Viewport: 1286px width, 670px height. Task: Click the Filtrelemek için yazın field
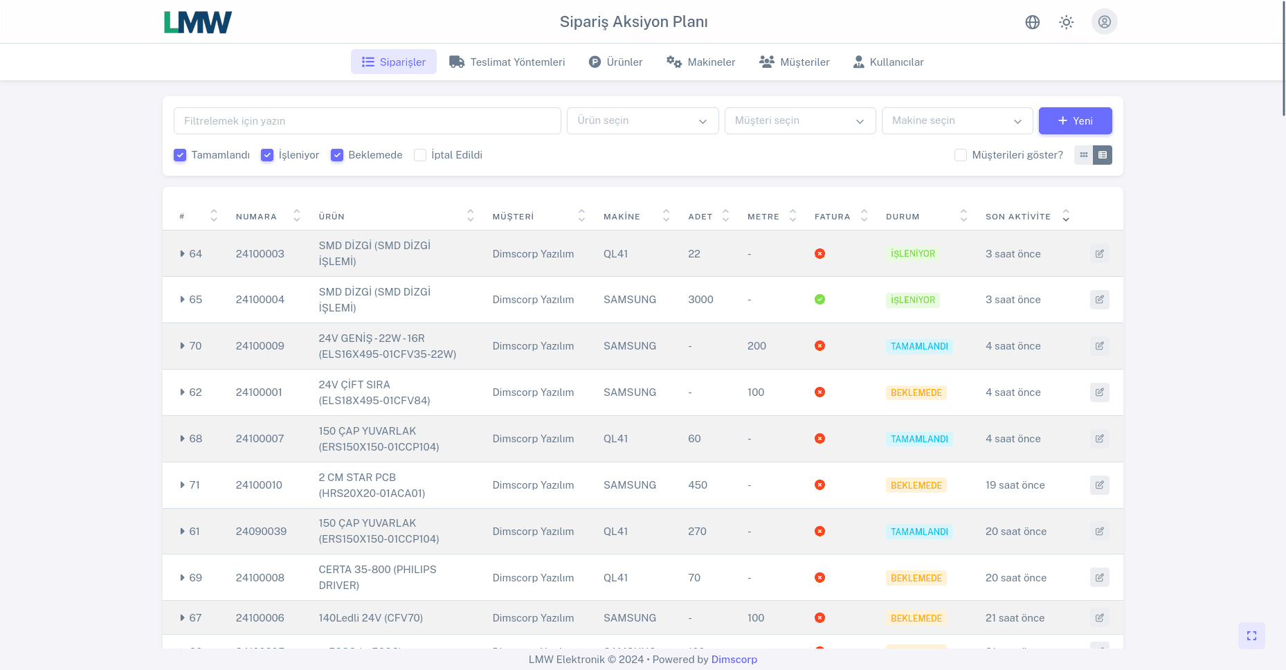367,120
